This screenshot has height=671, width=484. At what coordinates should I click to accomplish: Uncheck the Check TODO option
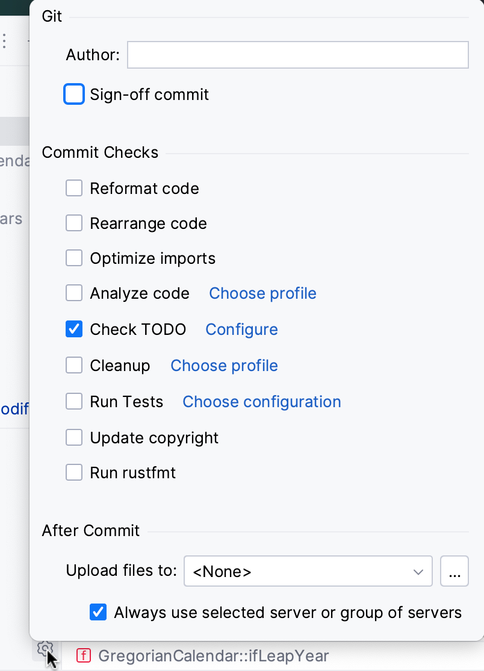tap(73, 329)
